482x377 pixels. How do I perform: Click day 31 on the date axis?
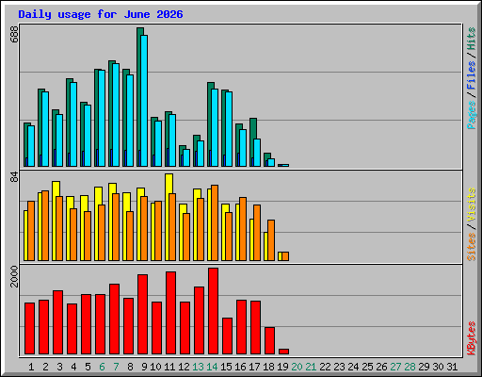(452, 367)
